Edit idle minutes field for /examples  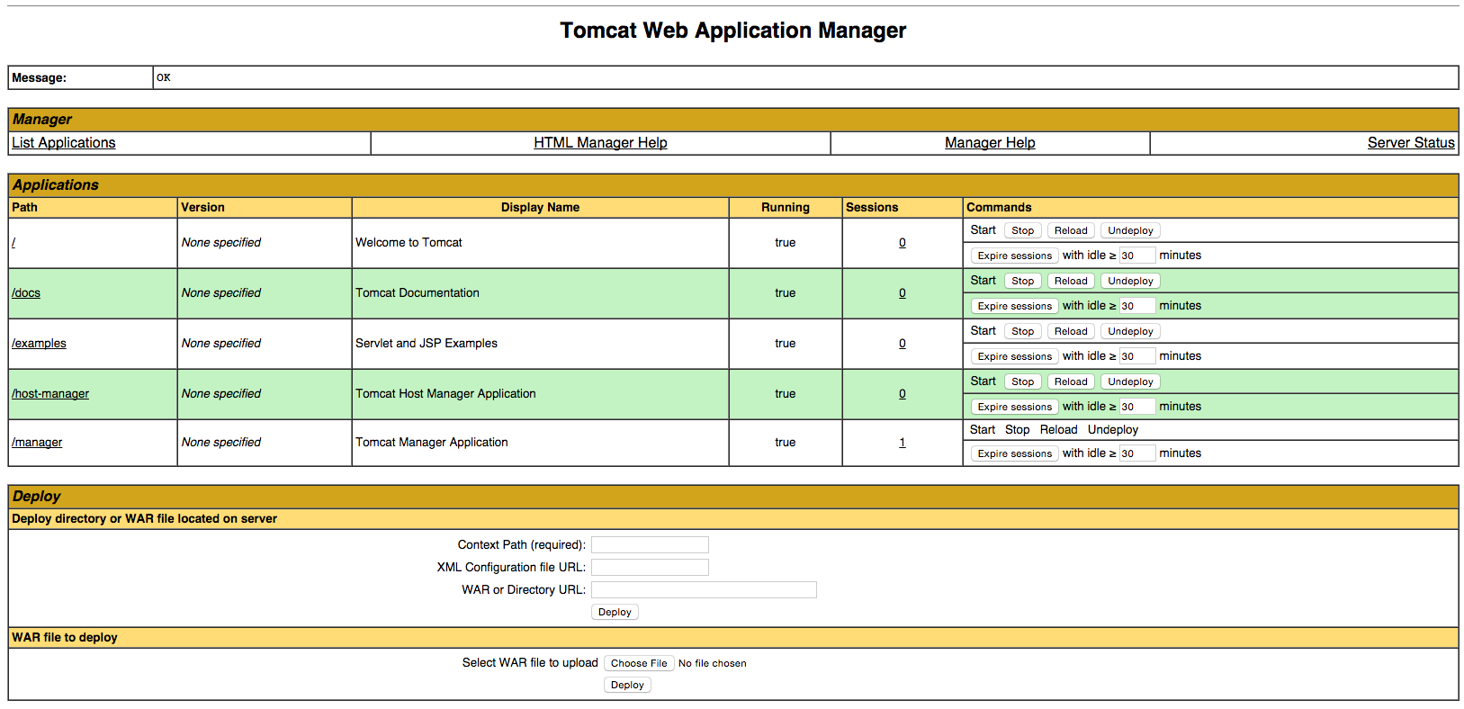(1136, 356)
